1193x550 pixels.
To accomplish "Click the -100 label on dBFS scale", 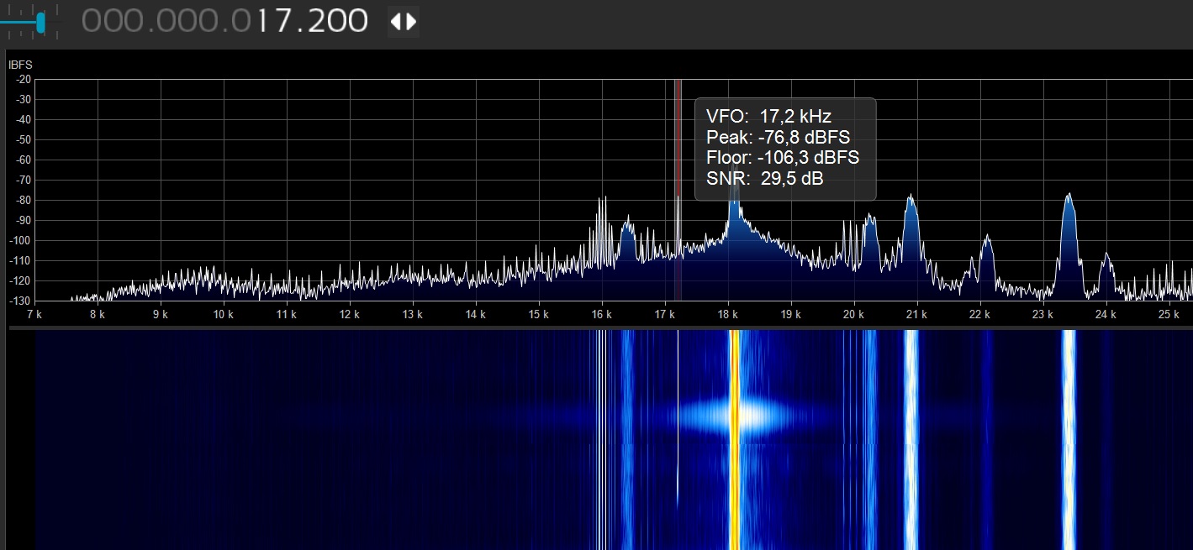I will (19, 241).
